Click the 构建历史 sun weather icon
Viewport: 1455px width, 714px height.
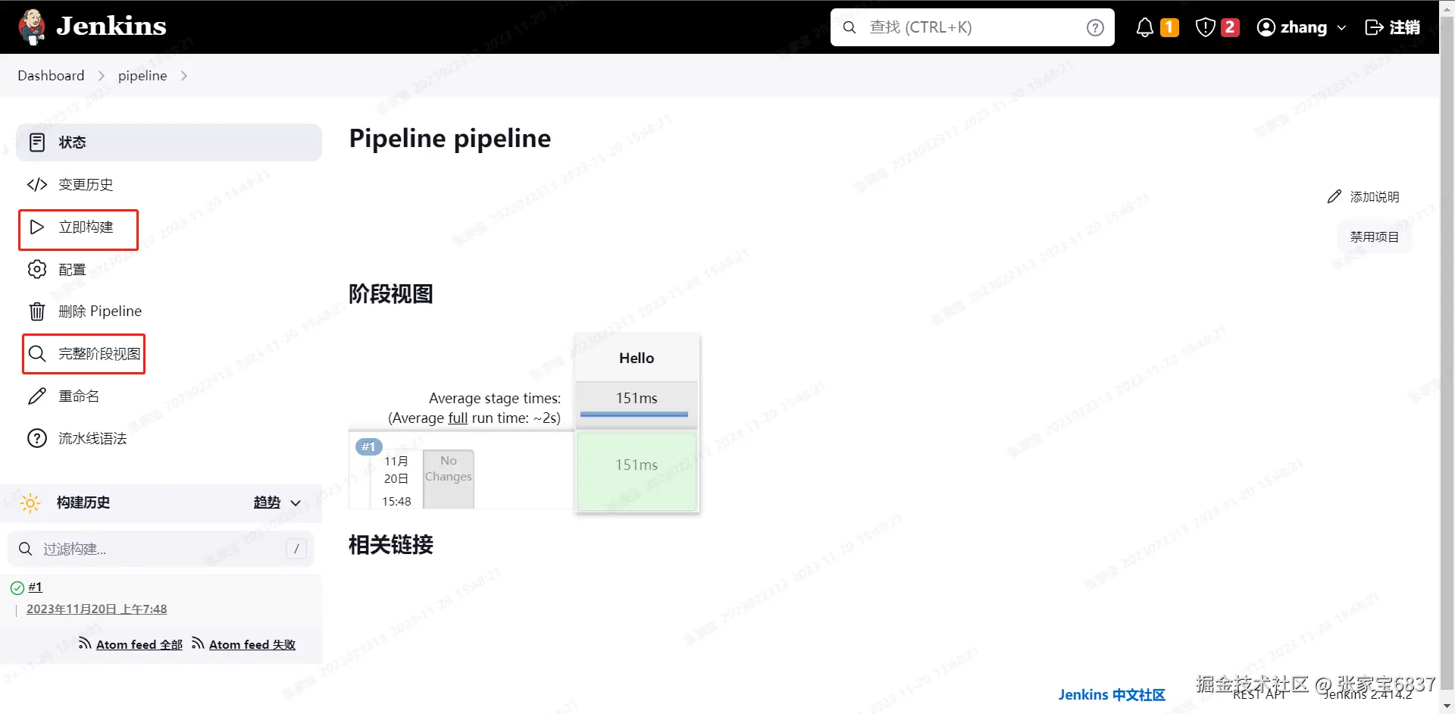coord(30,503)
